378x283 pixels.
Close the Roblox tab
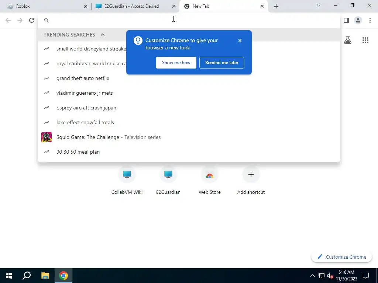(x=86, y=7)
